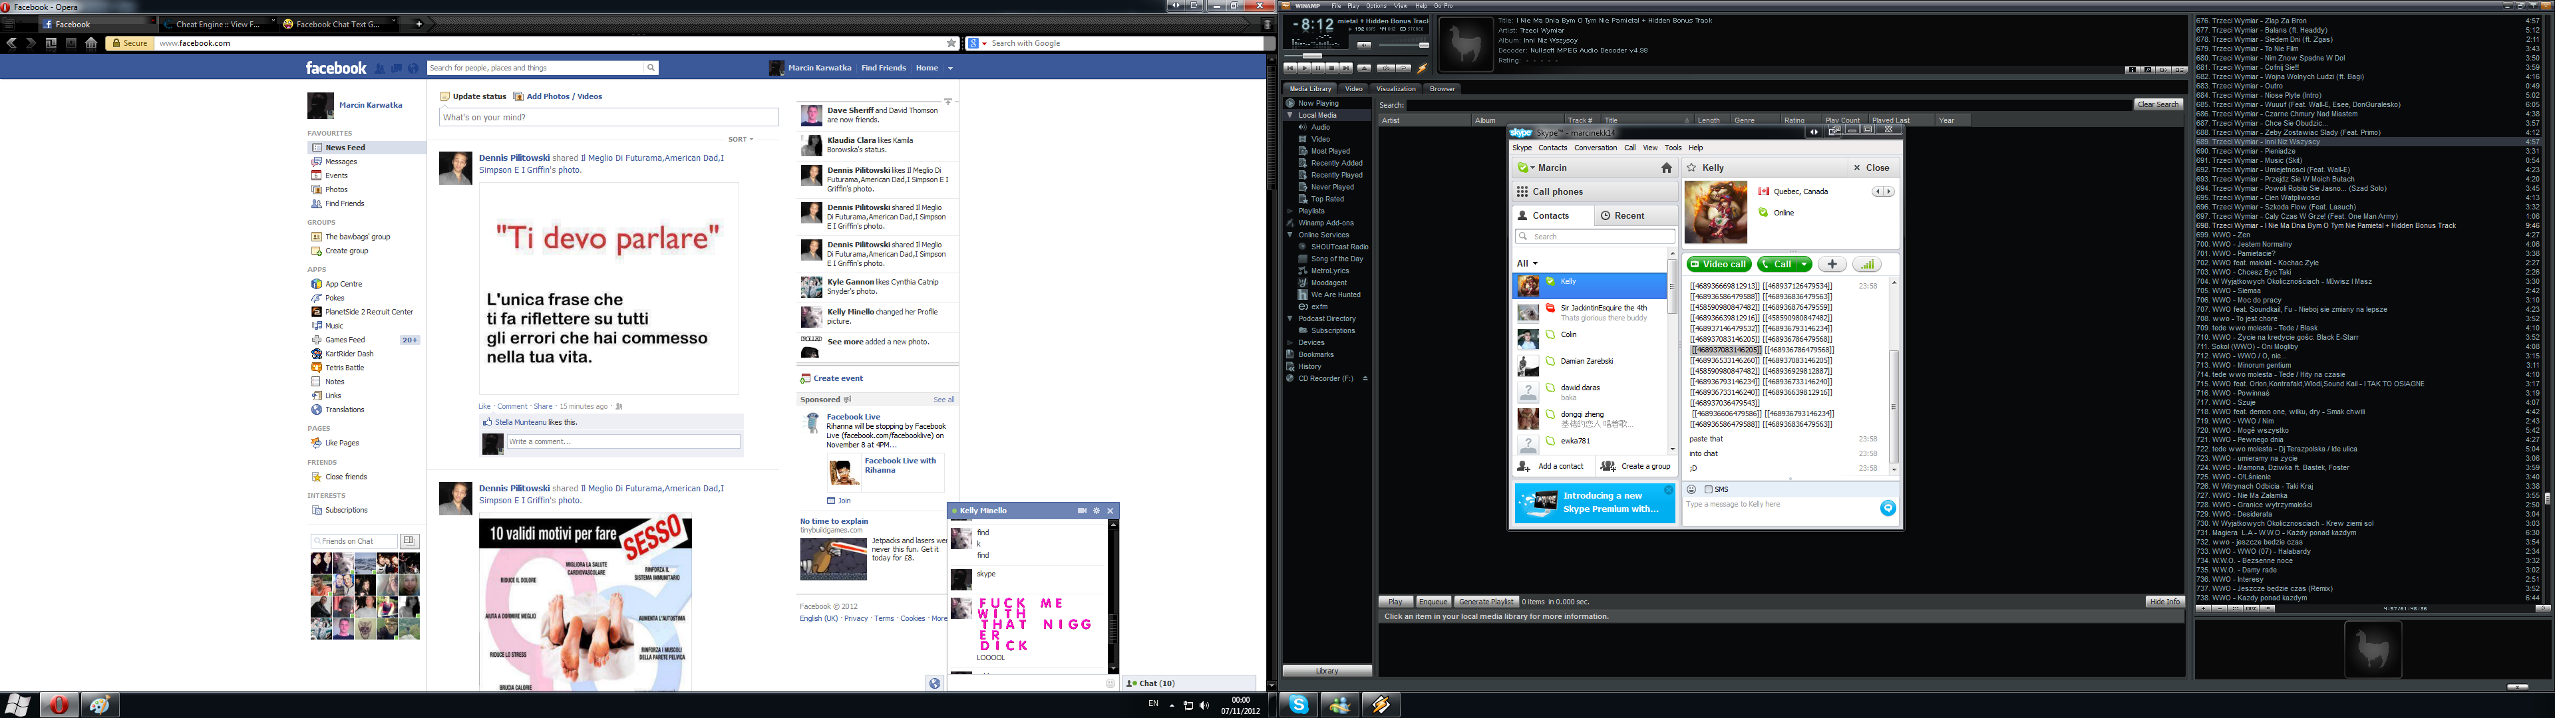Click the Skype Call phones dialpad icon
Viewport: 2555px width, 718px height.
click(x=1522, y=192)
